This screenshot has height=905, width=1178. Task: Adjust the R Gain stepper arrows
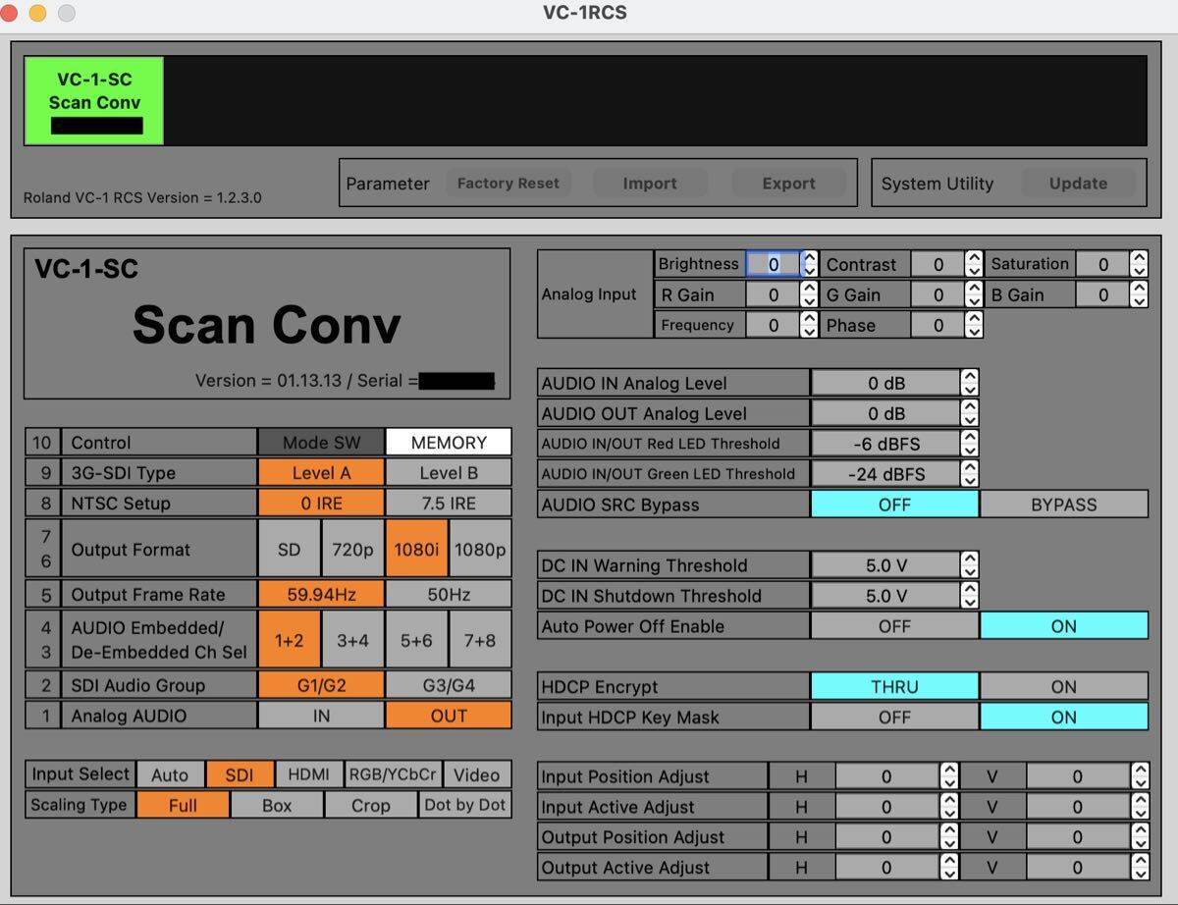[809, 294]
